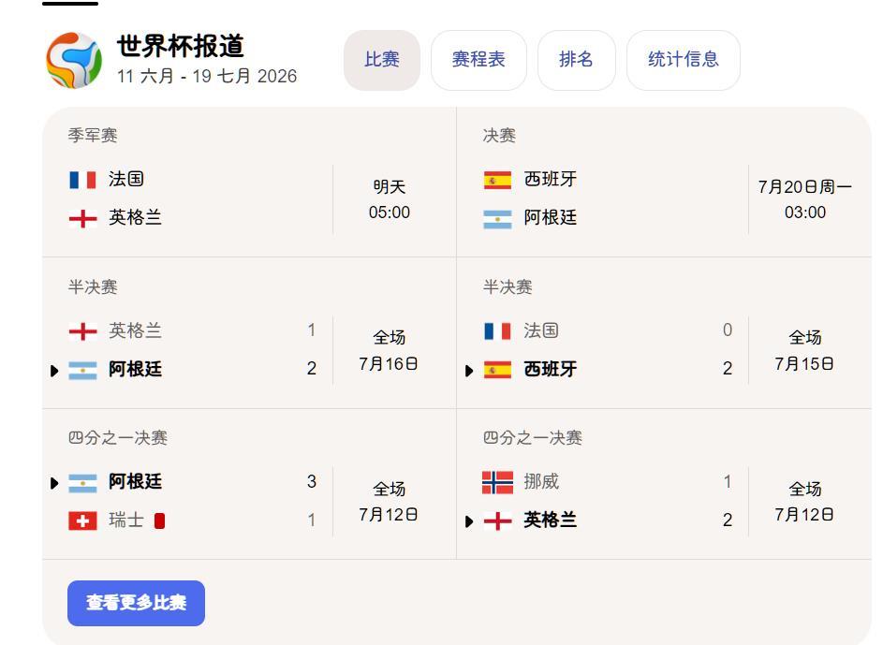Click the 决赛 heading

click(499, 136)
